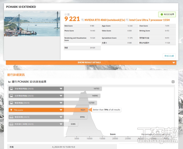Image resolution: width=183 pixels, height=149 pixels.
Task: Click the desktop icon on the 12759 score bar
Action: coord(11,103)
